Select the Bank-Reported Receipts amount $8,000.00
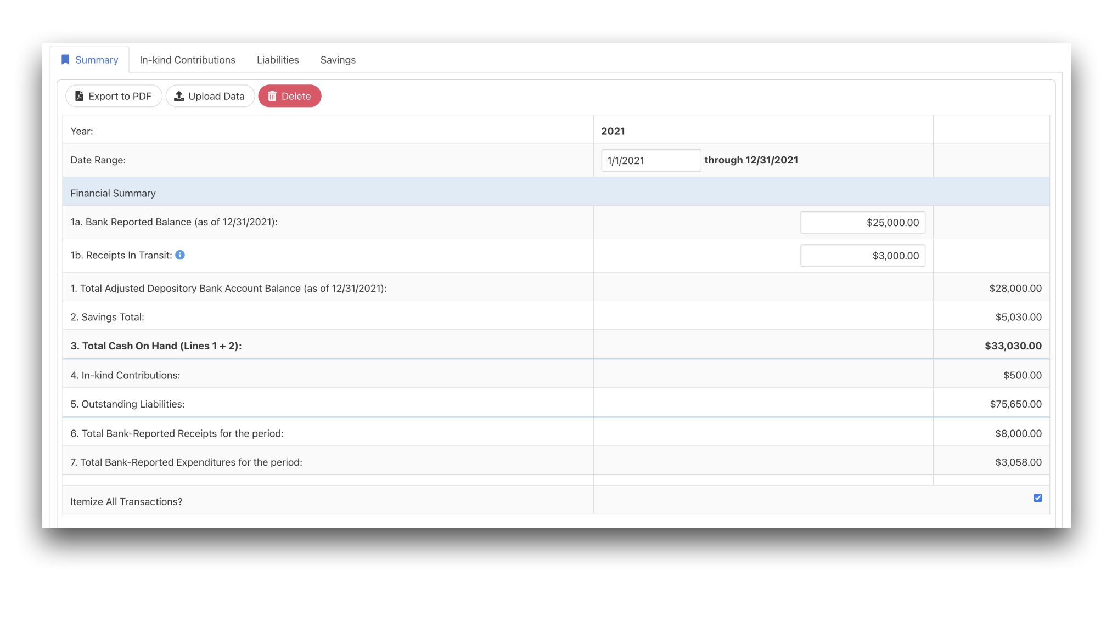1112x622 pixels. point(1018,433)
